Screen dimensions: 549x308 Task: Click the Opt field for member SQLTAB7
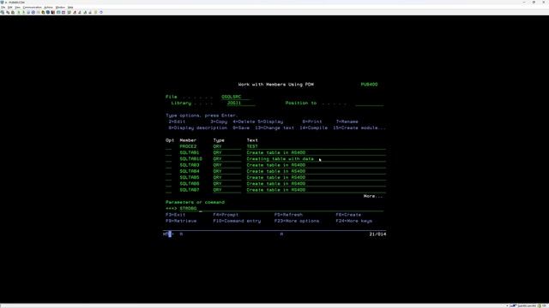168,190
